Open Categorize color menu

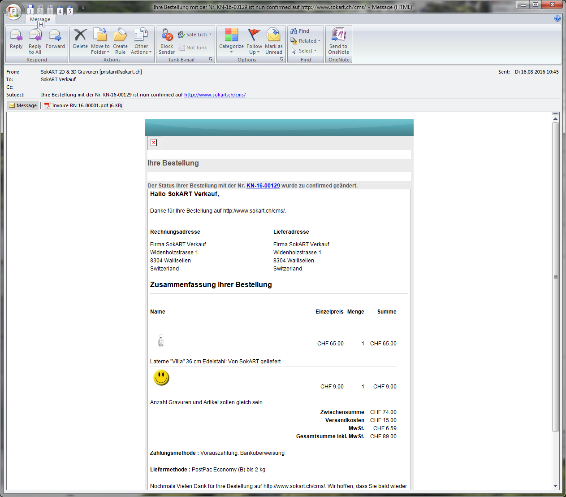231,42
